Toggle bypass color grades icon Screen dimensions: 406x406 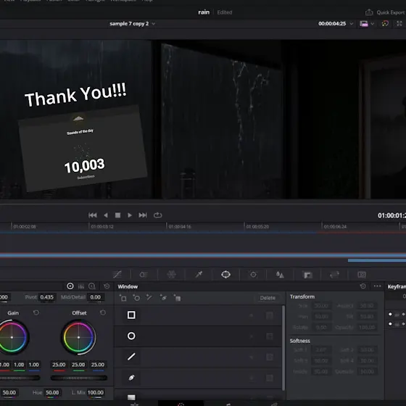click(x=385, y=23)
